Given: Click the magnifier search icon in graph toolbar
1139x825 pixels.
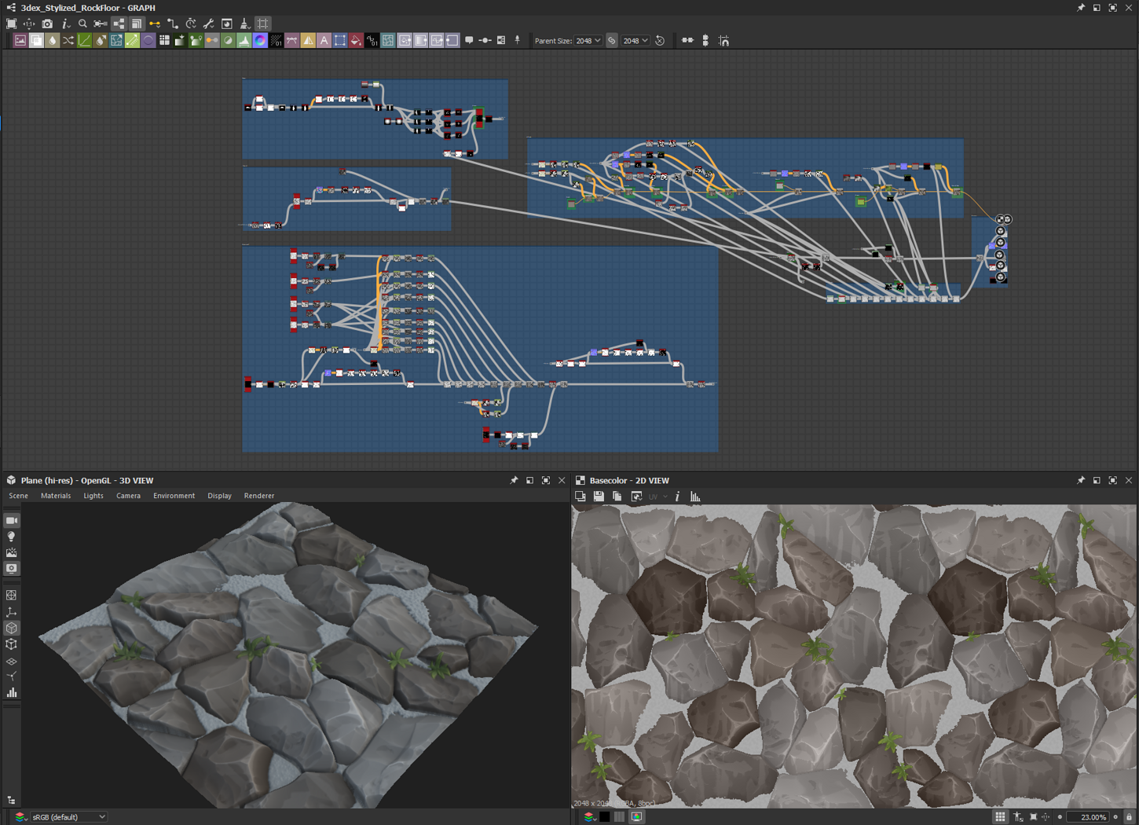Looking at the screenshot, I should coord(82,24).
